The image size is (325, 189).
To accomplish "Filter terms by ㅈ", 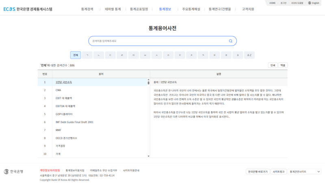I will point(180,55).
